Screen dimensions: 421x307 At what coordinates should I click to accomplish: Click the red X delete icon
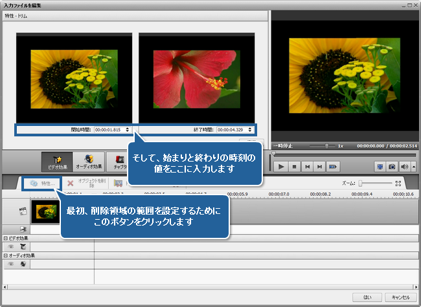(71, 184)
